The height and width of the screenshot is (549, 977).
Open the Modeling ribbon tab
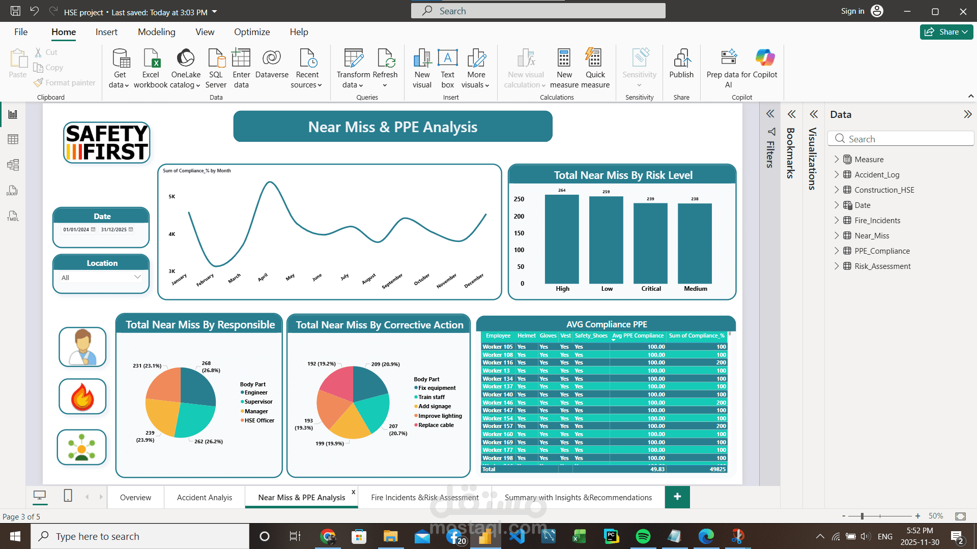[x=156, y=32]
